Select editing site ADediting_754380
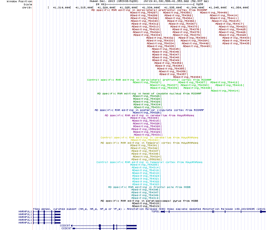 (187, 77)
